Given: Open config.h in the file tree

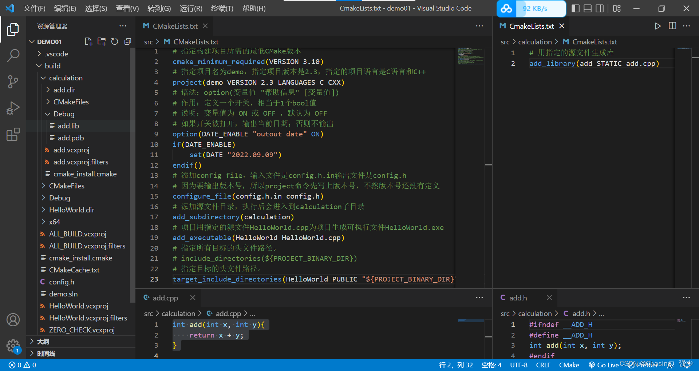Looking at the screenshot, I should point(62,282).
